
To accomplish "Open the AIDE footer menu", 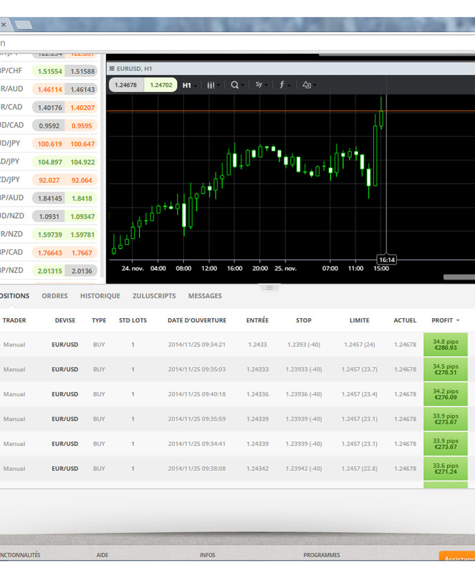I will click(102, 555).
